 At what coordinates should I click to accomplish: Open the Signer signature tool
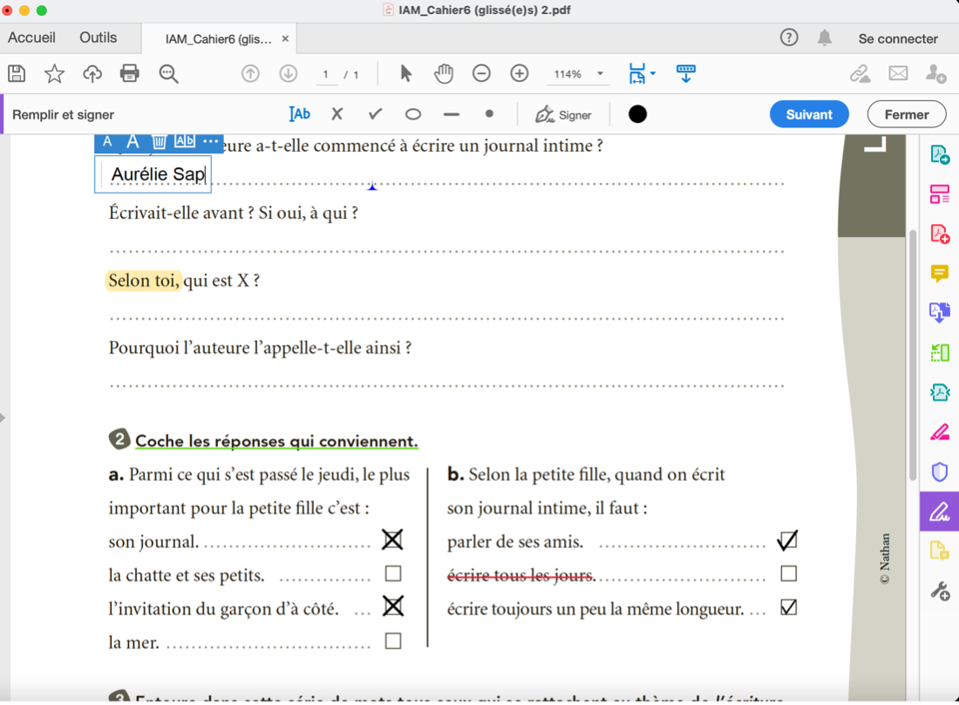[x=563, y=114]
